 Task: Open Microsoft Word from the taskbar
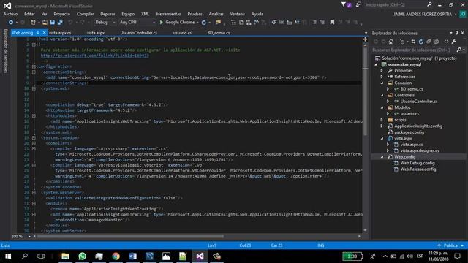[x=132, y=256]
